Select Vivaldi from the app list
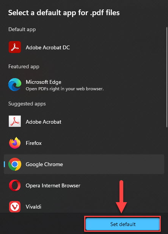Screen dimensions: 168x234 (x=84, y=207)
